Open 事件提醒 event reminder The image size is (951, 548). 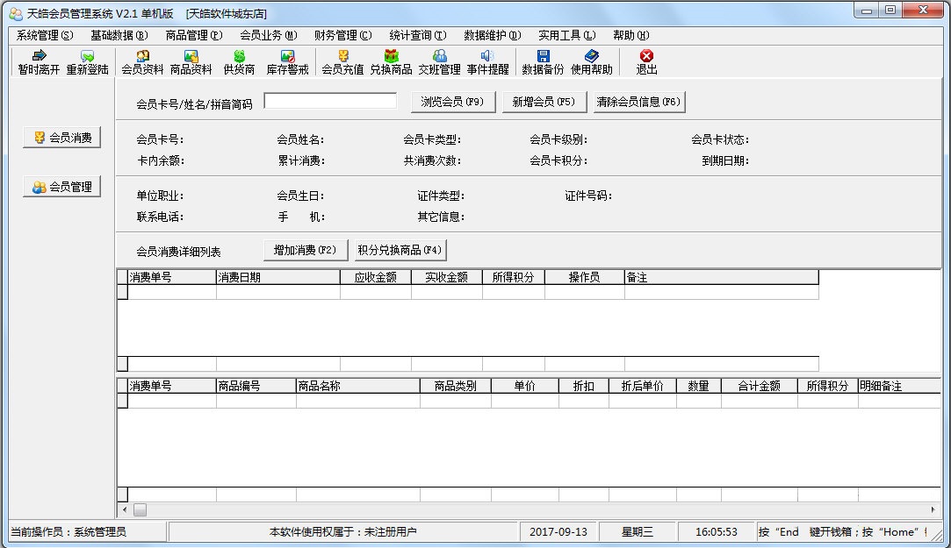click(486, 61)
